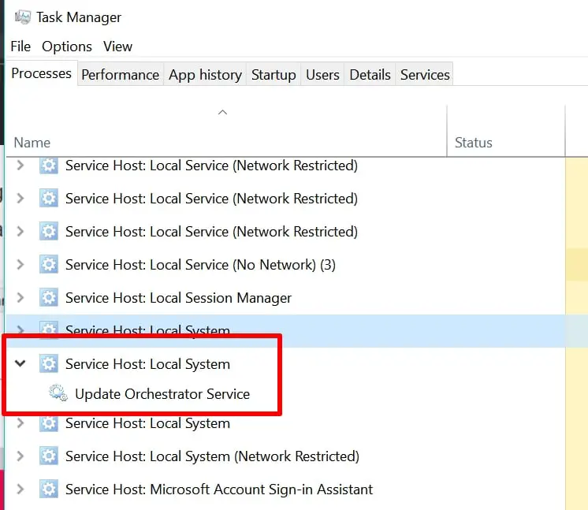Expand Service Host: Microsoft Account Sign-in Assistant
The height and width of the screenshot is (510, 588).
click(x=20, y=489)
